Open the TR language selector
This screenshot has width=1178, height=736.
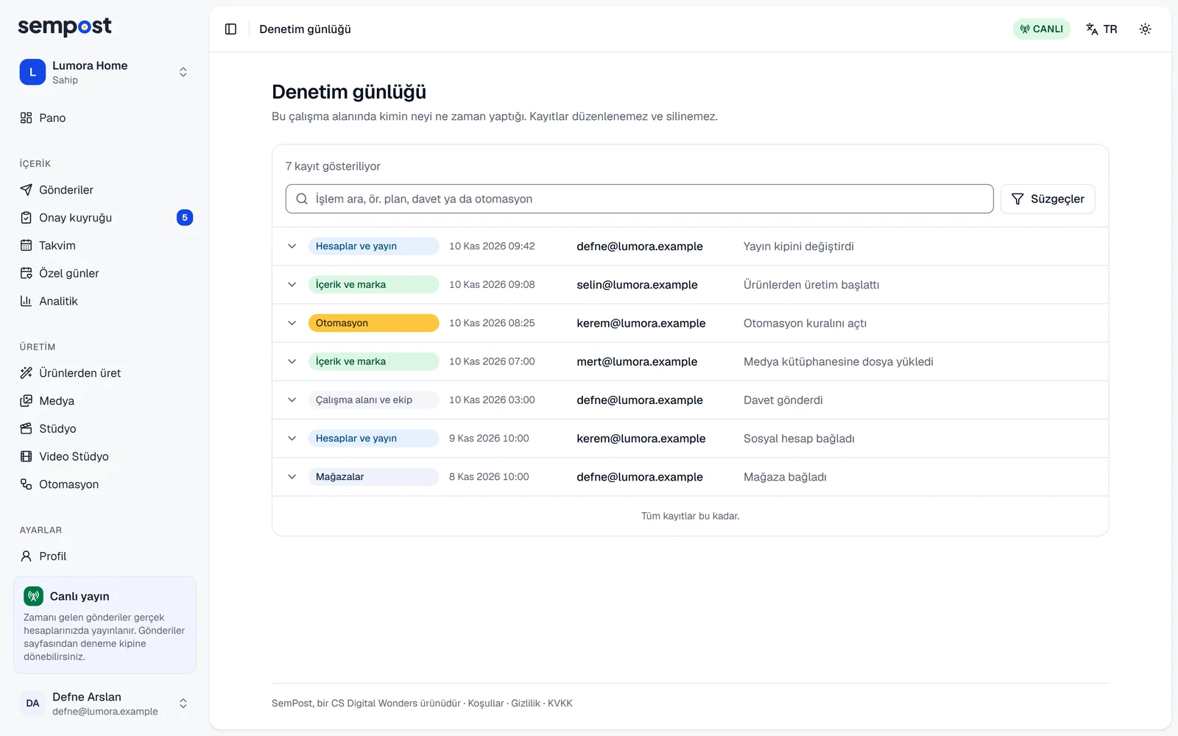[x=1101, y=29]
